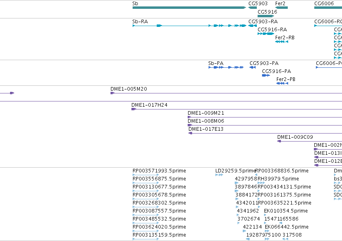Click the Sb-PA protein feature
The width and height of the screenshot is (342, 241).
click(226, 67)
